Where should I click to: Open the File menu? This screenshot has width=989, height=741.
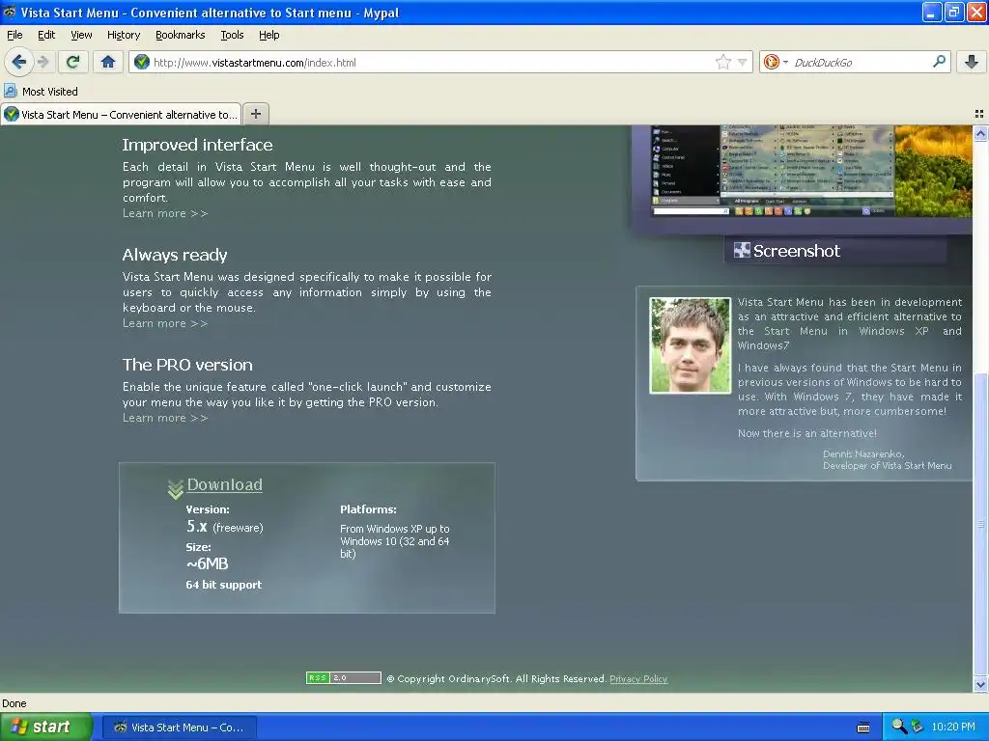(x=14, y=35)
